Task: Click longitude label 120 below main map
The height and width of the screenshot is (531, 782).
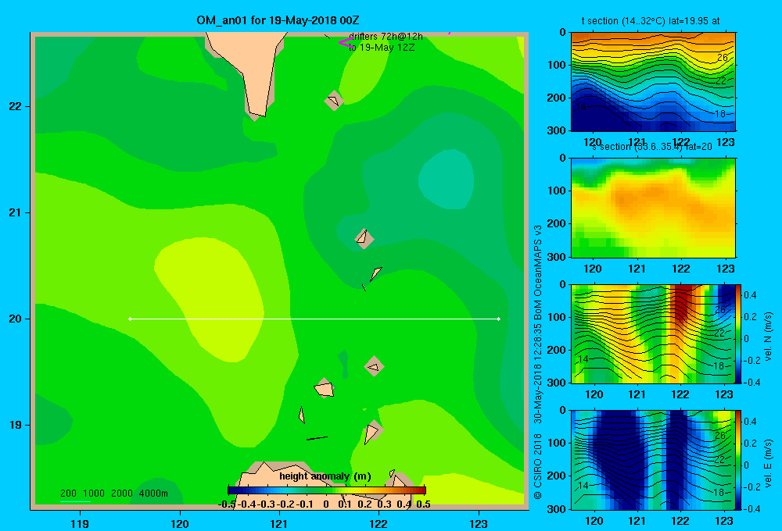Action: pyautogui.click(x=180, y=523)
